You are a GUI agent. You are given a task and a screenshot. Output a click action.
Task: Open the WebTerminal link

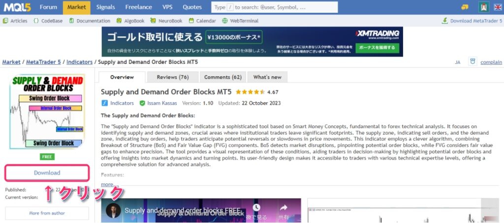(x=240, y=21)
